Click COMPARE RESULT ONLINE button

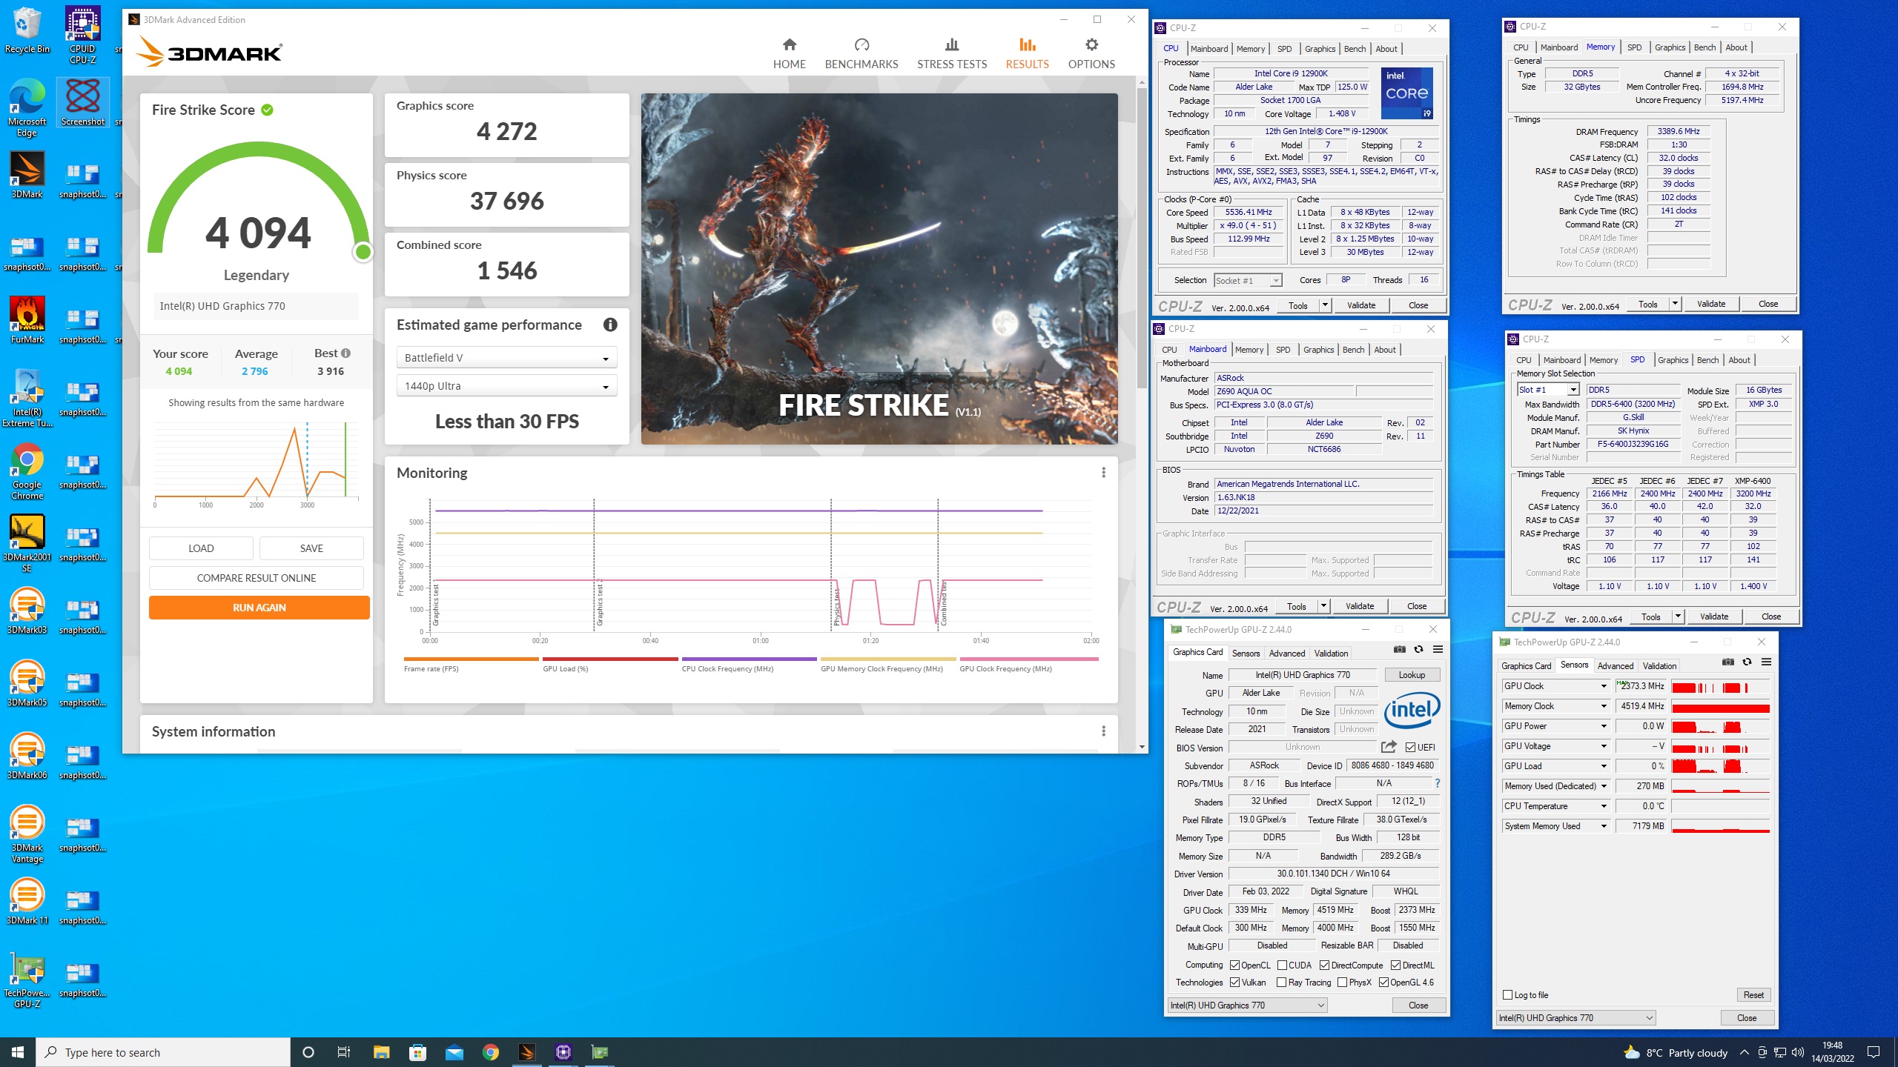point(256,578)
